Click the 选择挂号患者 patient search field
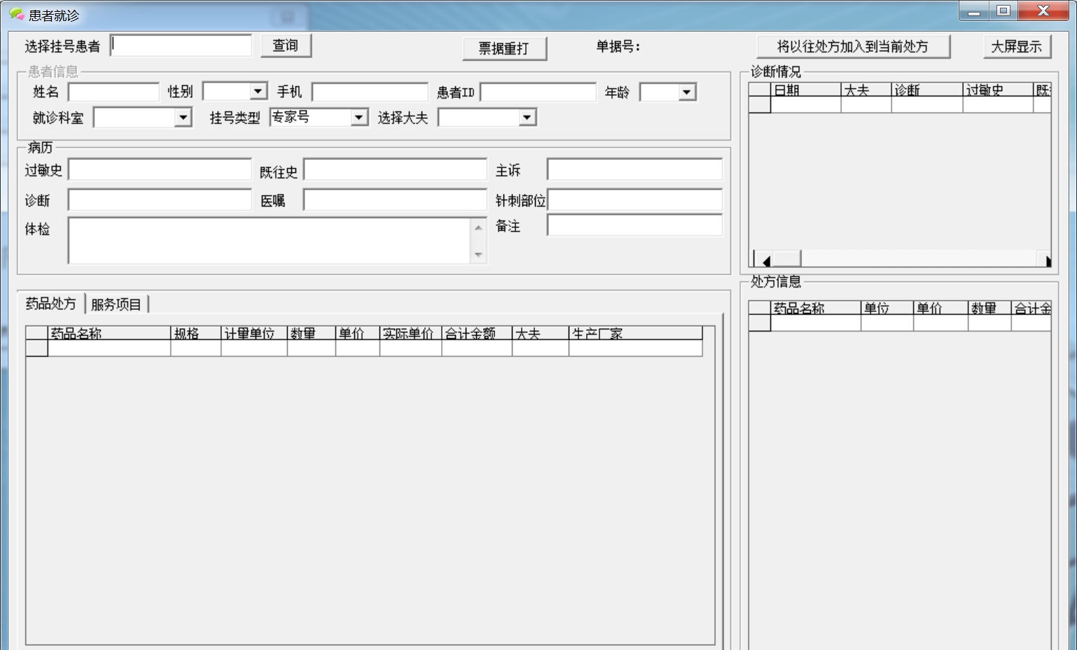The height and width of the screenshot is (650, 1077). [x=181, y=44]
